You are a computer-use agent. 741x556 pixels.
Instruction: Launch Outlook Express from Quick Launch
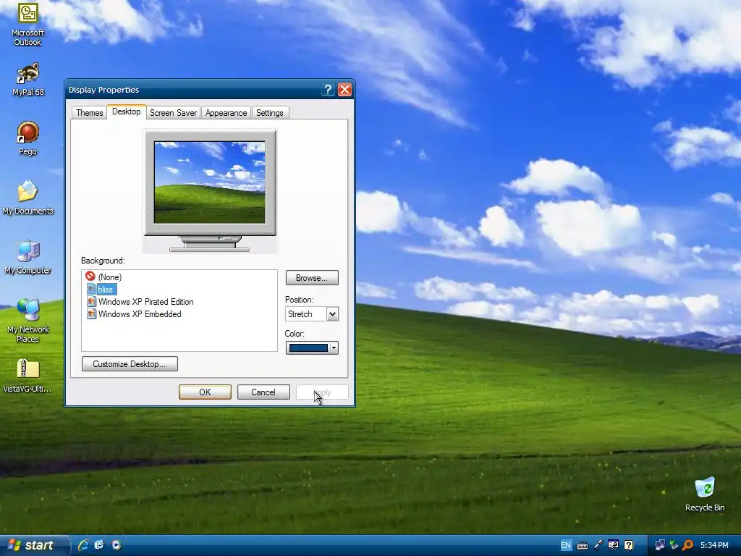click(x=99, y=545)
